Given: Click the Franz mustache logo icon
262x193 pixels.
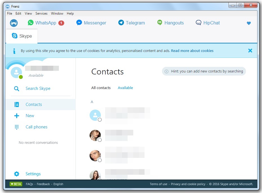Looking at the screenshot, I should tap(14, 23).
